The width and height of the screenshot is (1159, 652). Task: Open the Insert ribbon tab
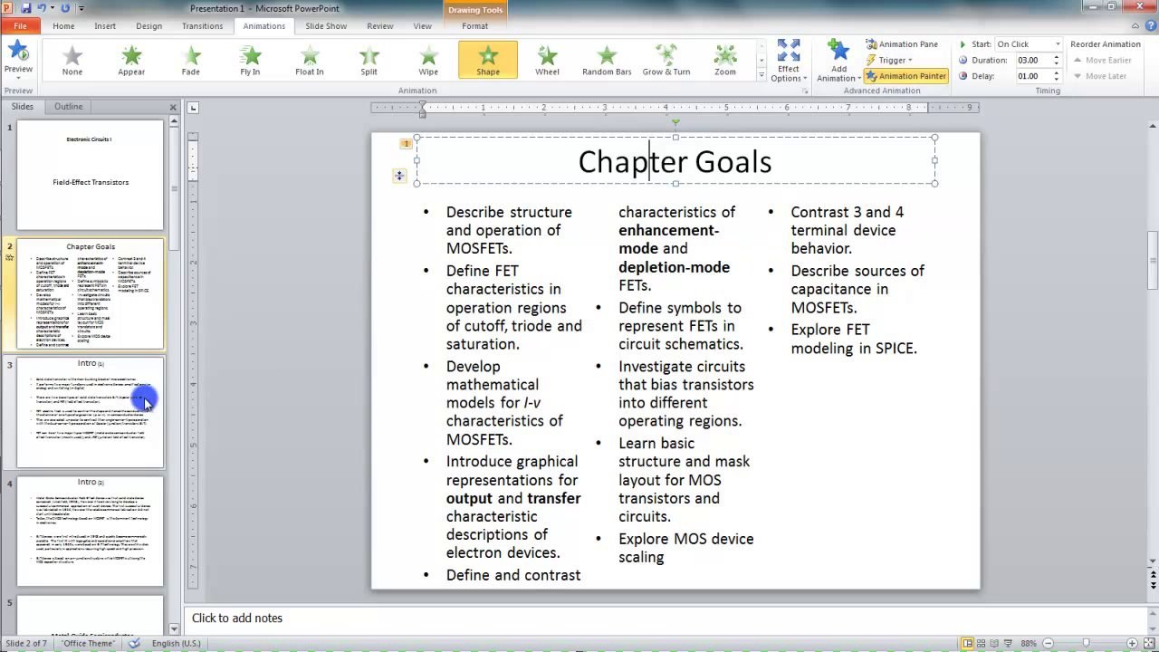105,26
